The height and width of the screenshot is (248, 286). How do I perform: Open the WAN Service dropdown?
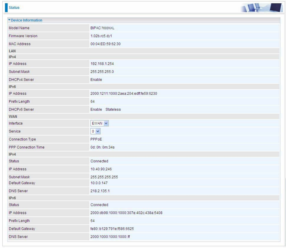click(x=95, y=131)
